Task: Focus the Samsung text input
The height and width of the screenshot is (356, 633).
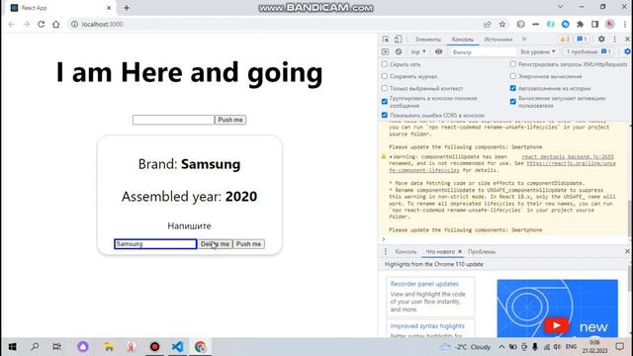Action: tap(155, 244)
